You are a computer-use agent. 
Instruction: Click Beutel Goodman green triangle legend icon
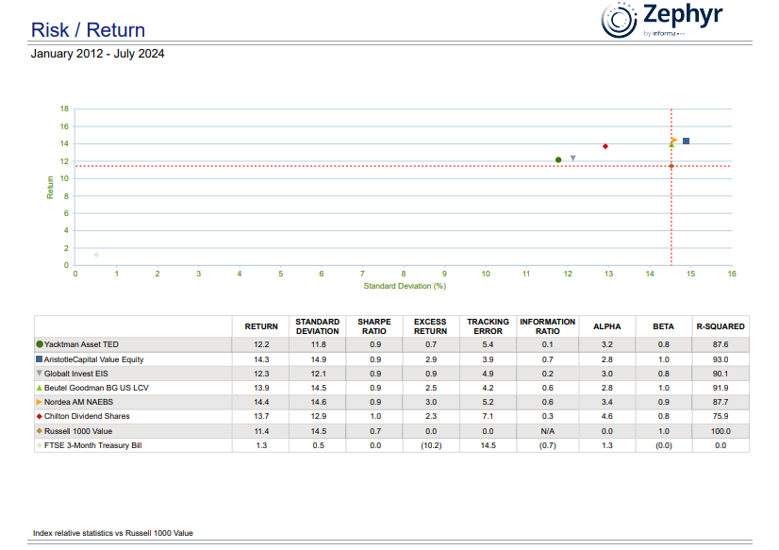pos(40,388)
